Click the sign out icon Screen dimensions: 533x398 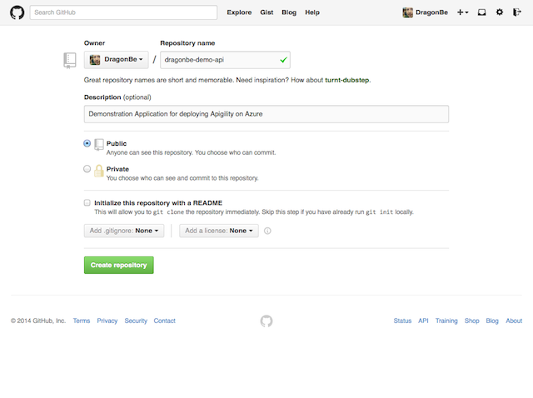[x=517, y=12]
